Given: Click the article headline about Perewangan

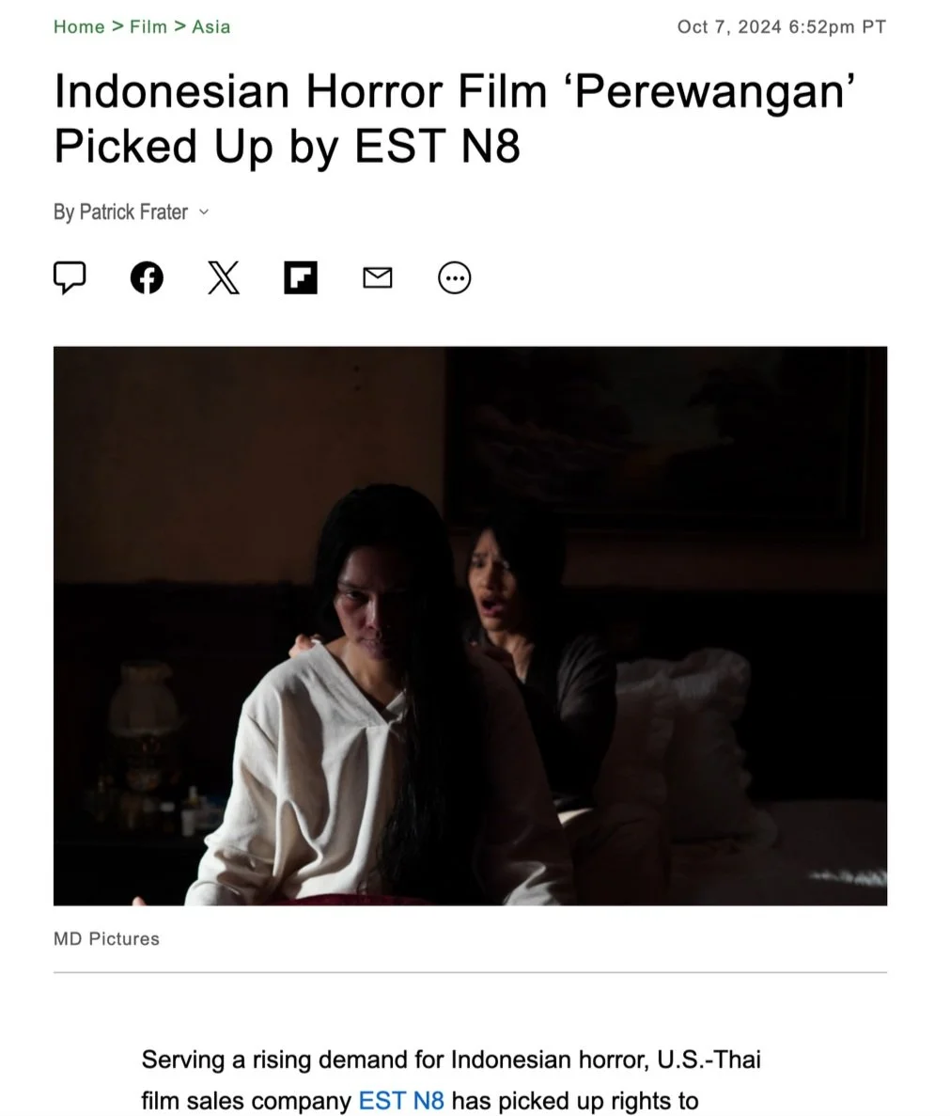Looking at the screenshot, I should pyautogui.click(x=454, y=118).
